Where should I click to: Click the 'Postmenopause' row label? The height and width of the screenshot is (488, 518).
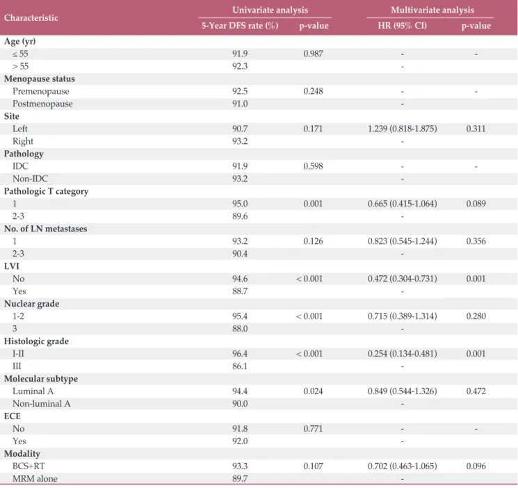[x=42, y=104]
